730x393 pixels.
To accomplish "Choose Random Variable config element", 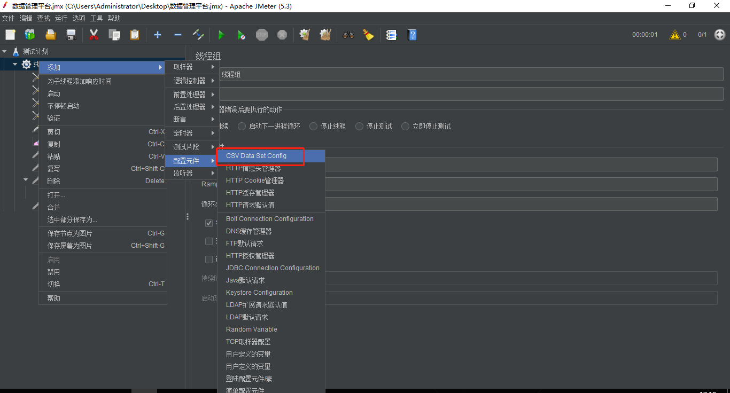I will pyautogui.click(x=271, y=329).
